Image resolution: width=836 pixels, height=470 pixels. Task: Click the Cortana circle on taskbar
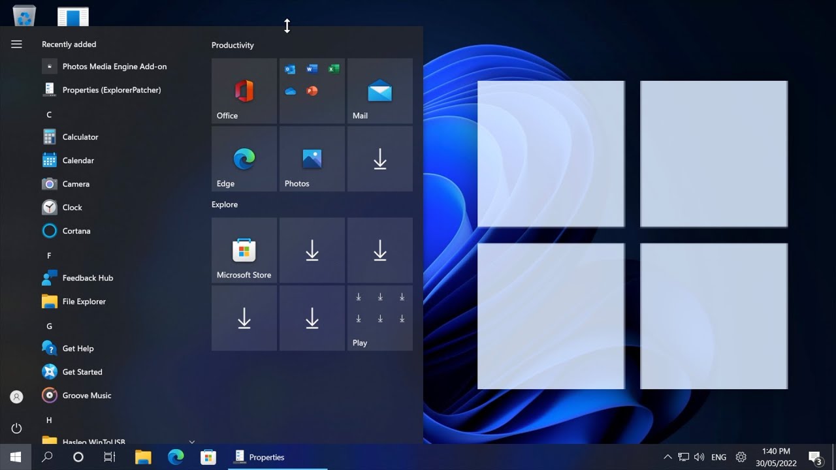coord(78,457)
